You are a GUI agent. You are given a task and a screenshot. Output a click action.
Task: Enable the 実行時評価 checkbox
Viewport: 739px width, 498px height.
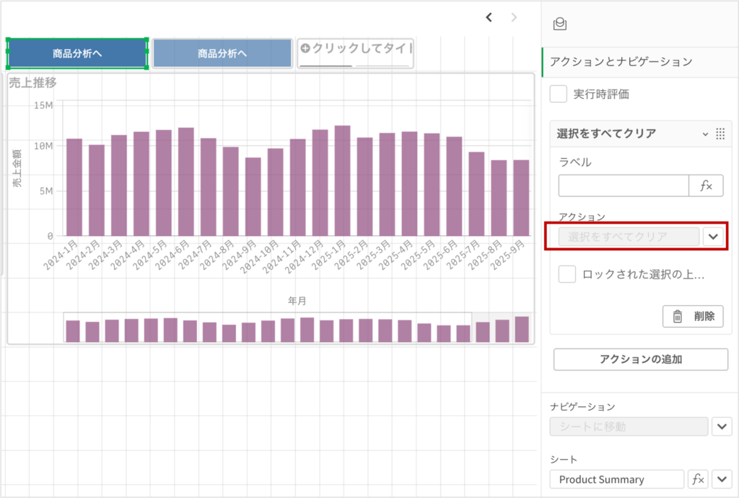coord(559,94)
